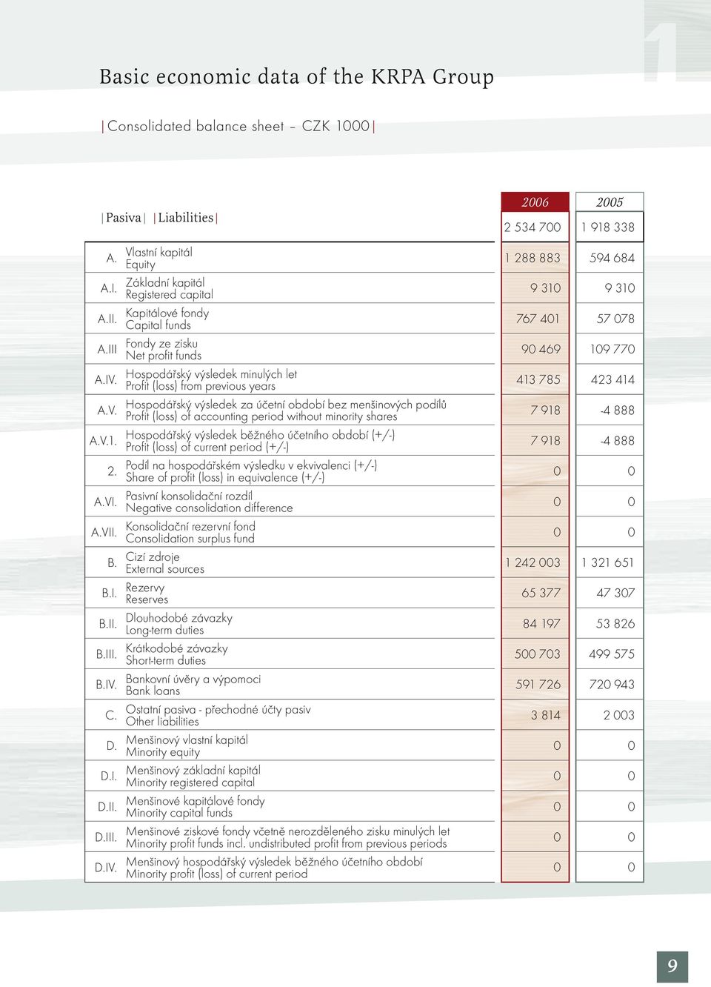Select 'Profit (loss) of current period (+/-)' label
The width and height of the screenshot is (711, 987).
(x=207, y=447)
